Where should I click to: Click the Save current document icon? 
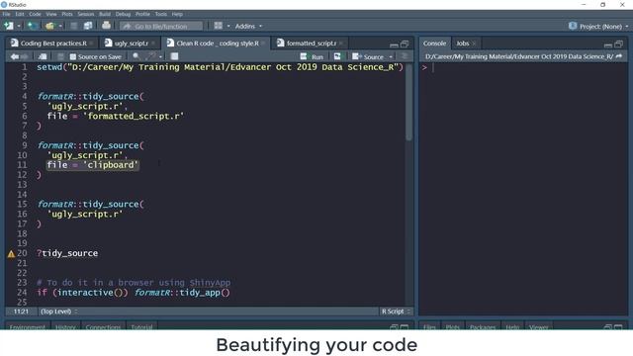tap(73, 26)
